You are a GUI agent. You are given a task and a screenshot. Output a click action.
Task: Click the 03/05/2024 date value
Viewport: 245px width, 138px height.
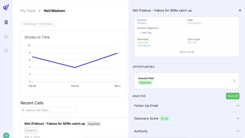click(194, 23)
